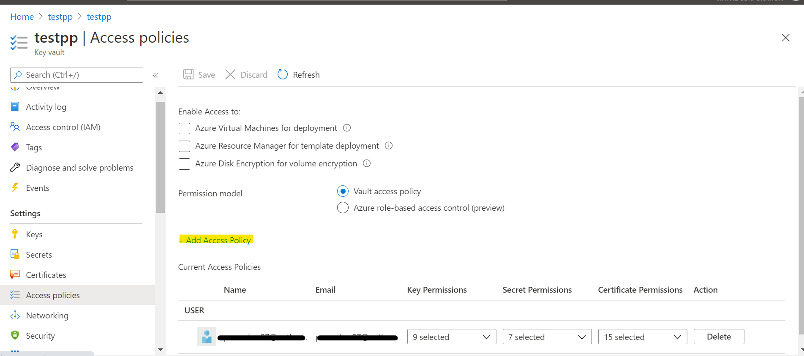Click the Security shield icon
Viewport: 804px width, 356px height.
[x=15, y=335]
